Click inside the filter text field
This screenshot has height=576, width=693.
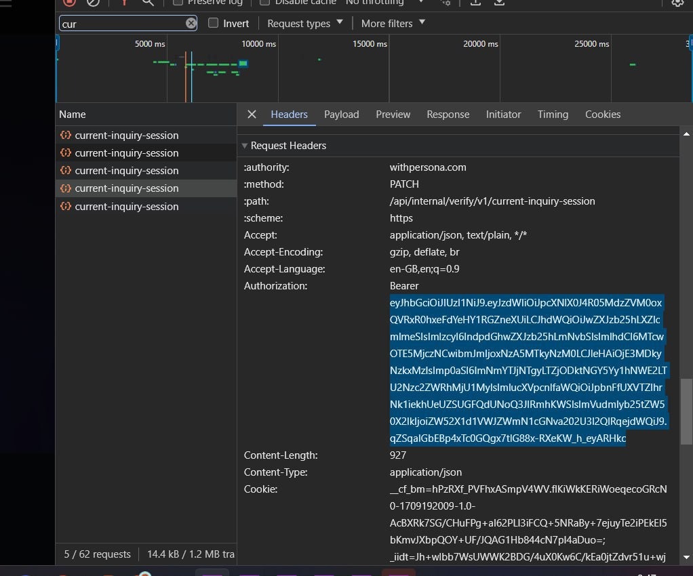click(x=121, y=24)
